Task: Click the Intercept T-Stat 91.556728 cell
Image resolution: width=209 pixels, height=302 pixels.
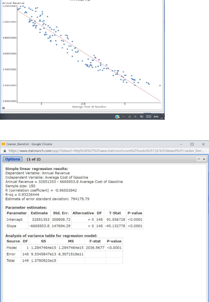Action: click(x=115, y=220)
